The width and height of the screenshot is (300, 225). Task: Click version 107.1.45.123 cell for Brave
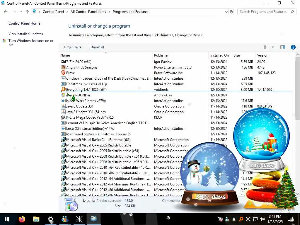coord(266,73)
